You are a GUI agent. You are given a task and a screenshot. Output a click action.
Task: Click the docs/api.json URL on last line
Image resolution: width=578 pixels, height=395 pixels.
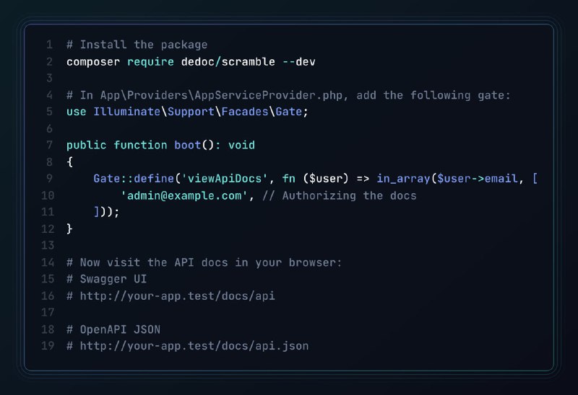(x=194, y=346)
